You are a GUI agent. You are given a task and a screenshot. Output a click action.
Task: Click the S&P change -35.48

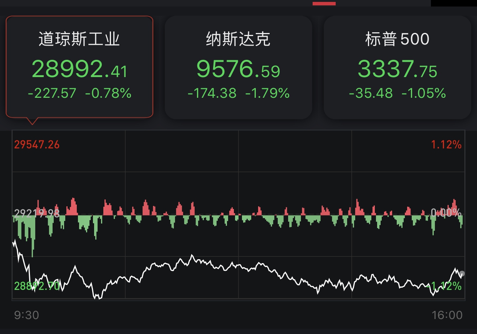371,93
